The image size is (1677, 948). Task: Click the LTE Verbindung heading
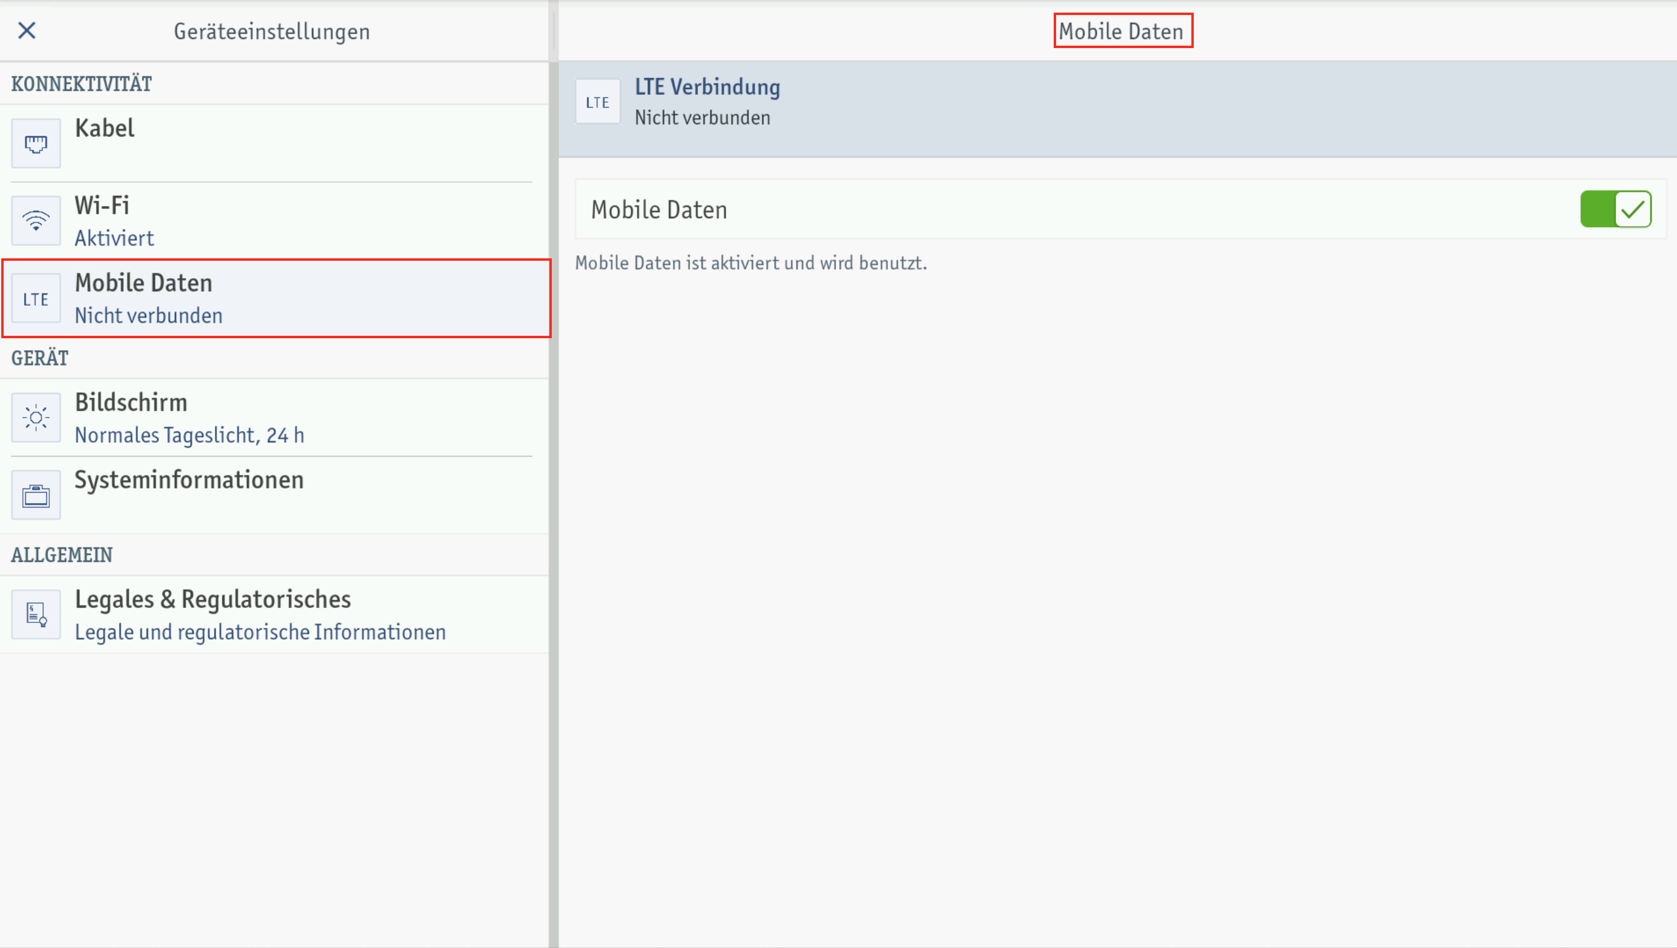point(707,87)
